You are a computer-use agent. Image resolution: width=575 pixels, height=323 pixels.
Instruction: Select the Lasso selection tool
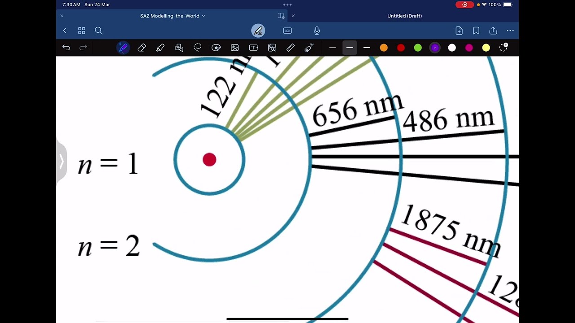coord(198,48)
